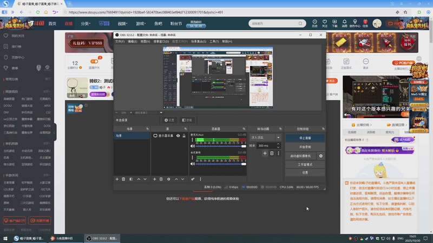Open Douyu 关注 heart icon in header
433x243 pixels.
(x=324, y=23)
